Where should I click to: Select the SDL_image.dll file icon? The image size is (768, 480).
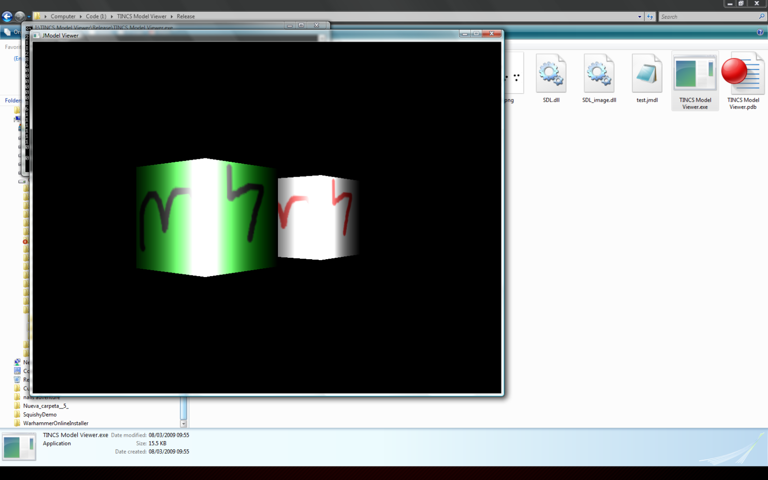[599, 74]
